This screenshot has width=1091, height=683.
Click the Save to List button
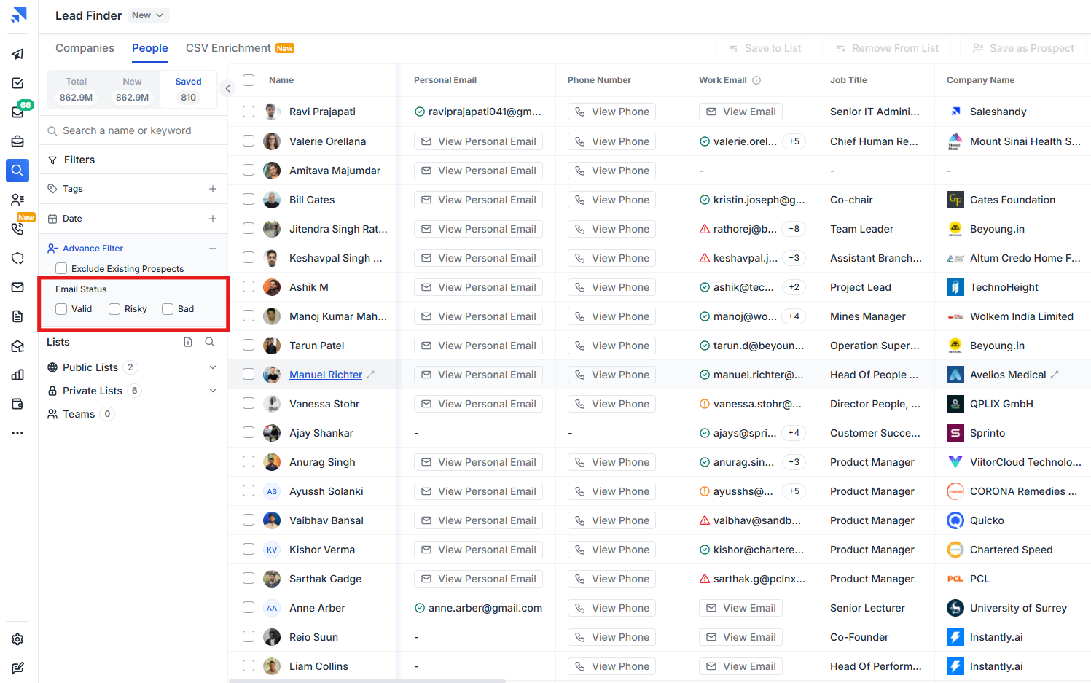pyautogui.click(x=765, y=48)
